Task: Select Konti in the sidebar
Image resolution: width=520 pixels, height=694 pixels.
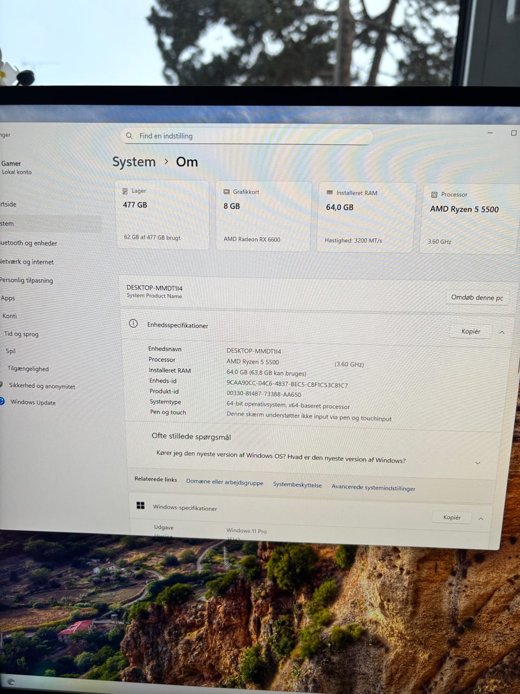Action: tap(10, 316)
